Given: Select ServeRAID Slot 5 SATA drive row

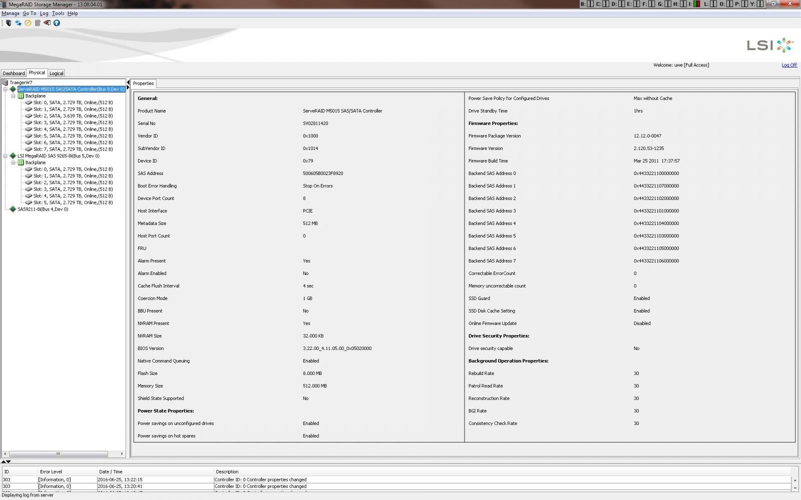Looking at the screenshot, I should click(73, 136).
